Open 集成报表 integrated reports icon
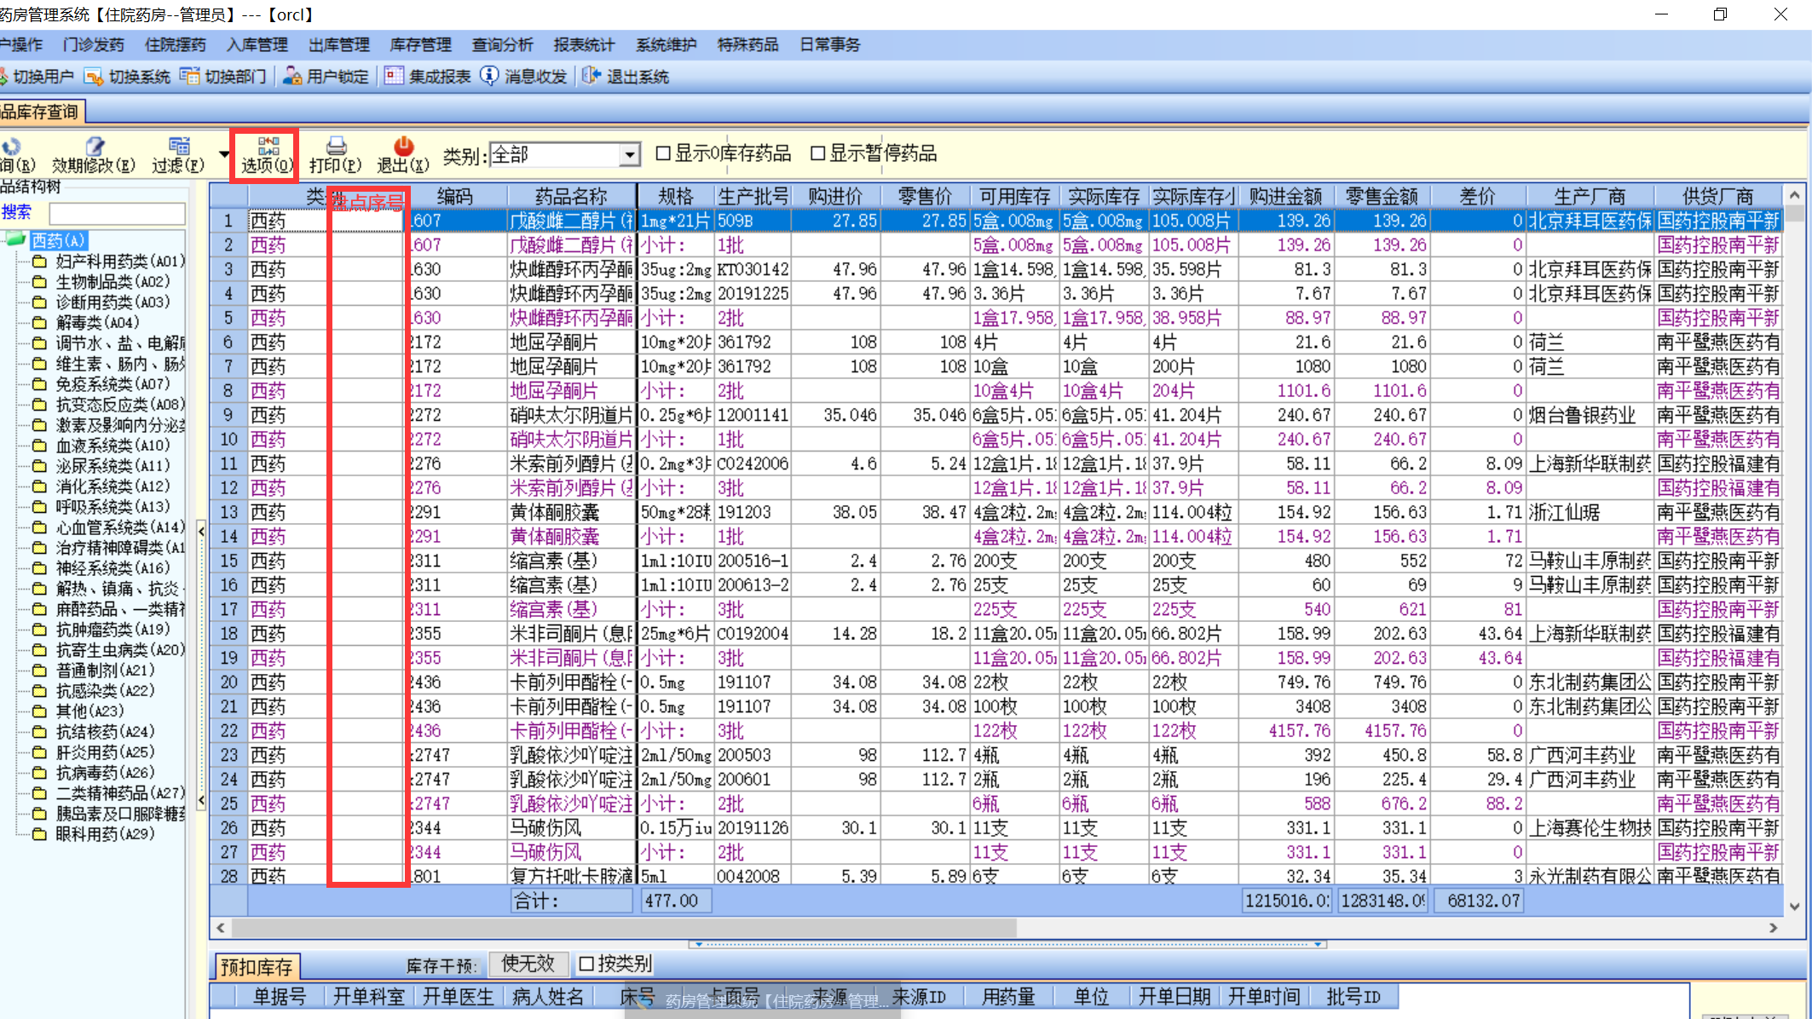The width and height of the screenshot is (1812, 1019). tap(394, 76)
